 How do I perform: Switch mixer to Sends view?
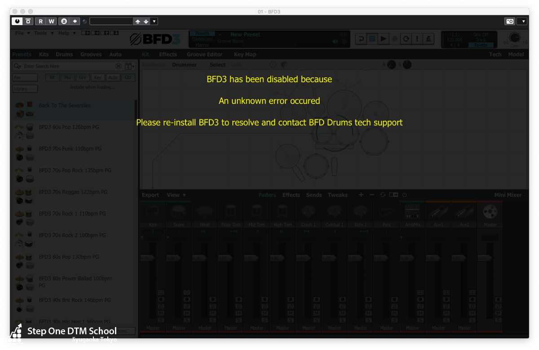click(314, 195)
